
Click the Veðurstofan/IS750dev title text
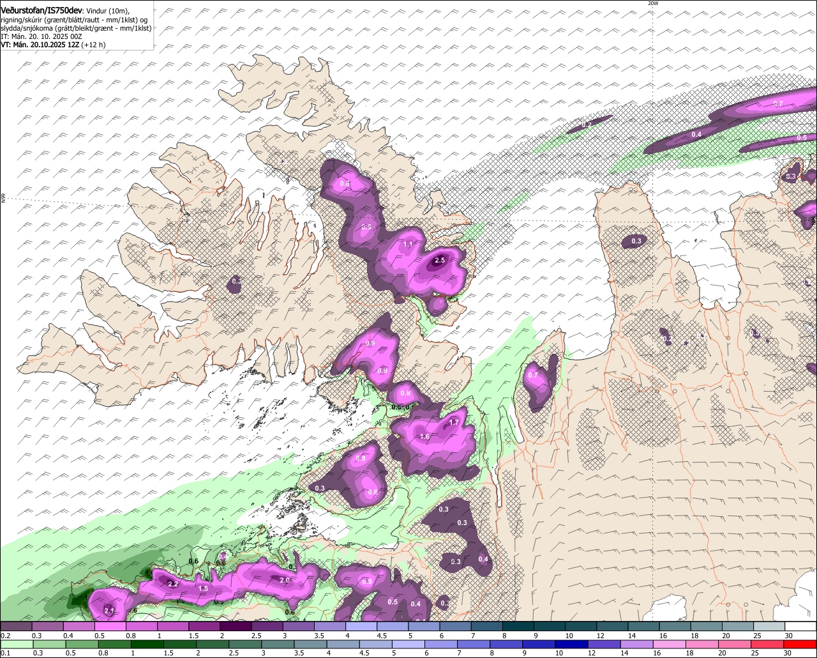(x=41, y=11)
